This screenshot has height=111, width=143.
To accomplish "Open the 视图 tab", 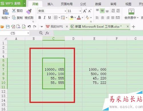I will click(x=128, y=4).
